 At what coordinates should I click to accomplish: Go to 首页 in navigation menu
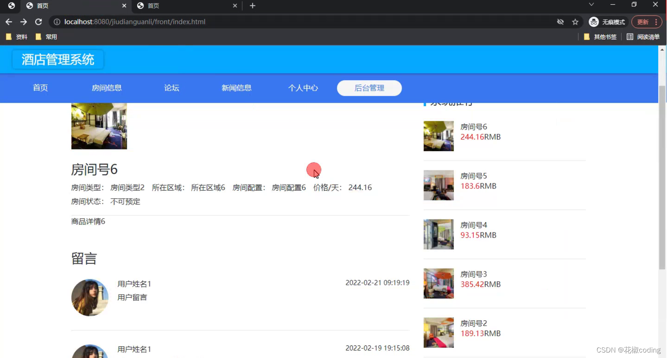(40, 88)
